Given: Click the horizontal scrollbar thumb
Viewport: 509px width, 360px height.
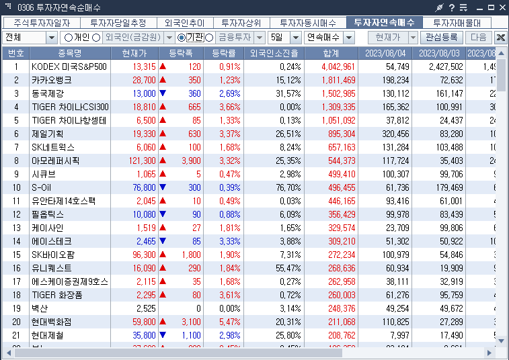Looking at the screenshot, I should click(x=178, y=353).
